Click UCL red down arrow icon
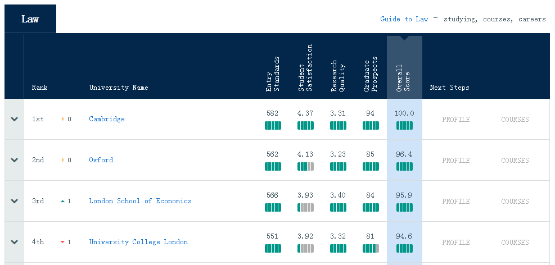 62,242
